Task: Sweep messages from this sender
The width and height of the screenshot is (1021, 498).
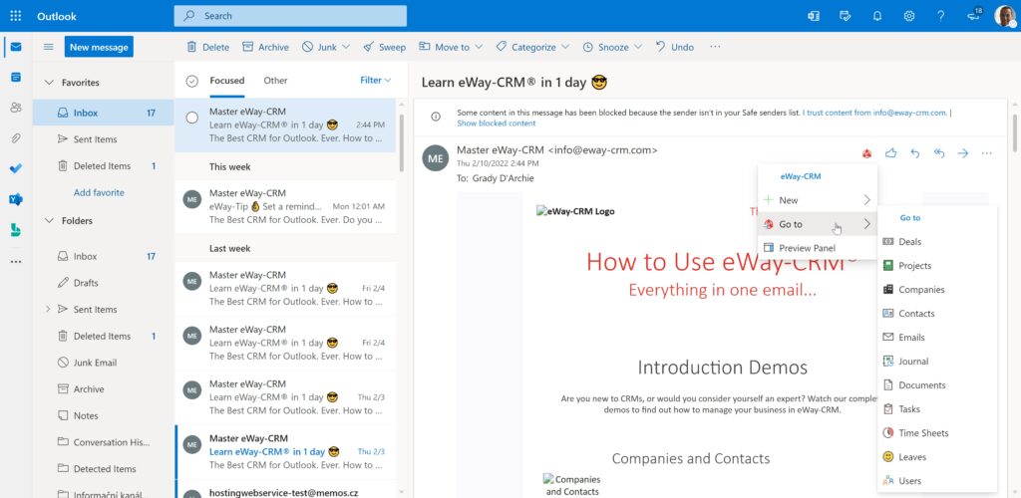Action: 384,47
